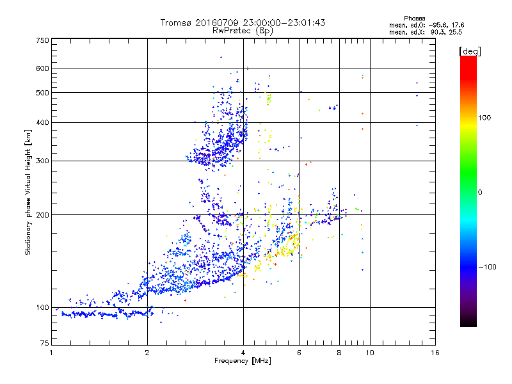Click the y-axis tick label '750'
This screenshot has width=512, height=384.
tap(43, 40)
